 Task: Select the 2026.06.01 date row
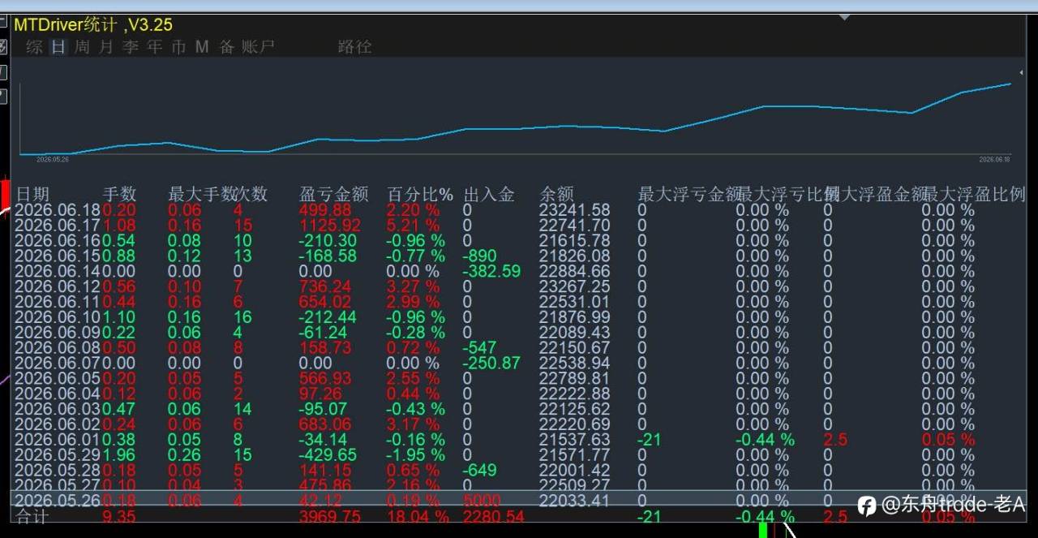tap(58, 440)
